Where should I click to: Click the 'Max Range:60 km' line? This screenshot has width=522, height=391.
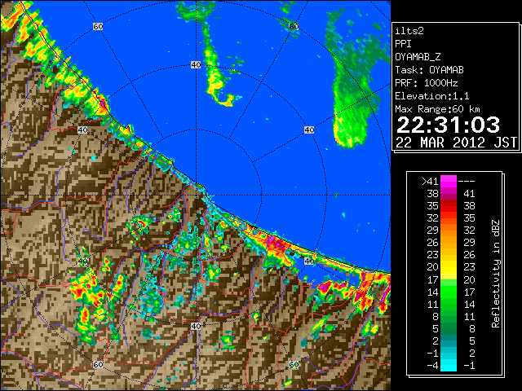pos(437,109)
